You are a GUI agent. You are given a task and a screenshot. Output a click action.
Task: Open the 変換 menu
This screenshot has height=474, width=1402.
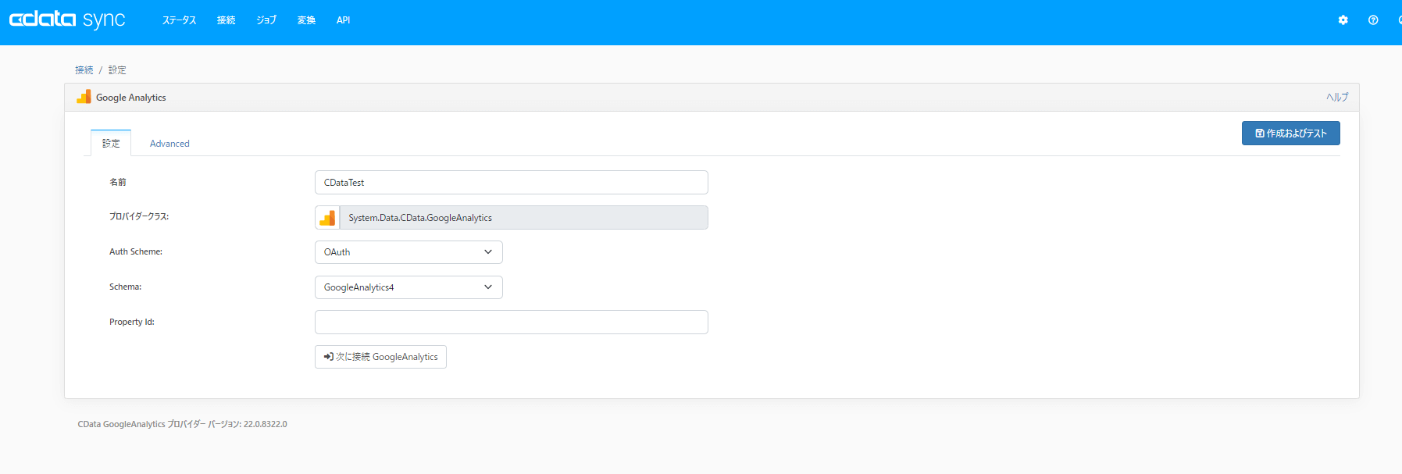306,20
